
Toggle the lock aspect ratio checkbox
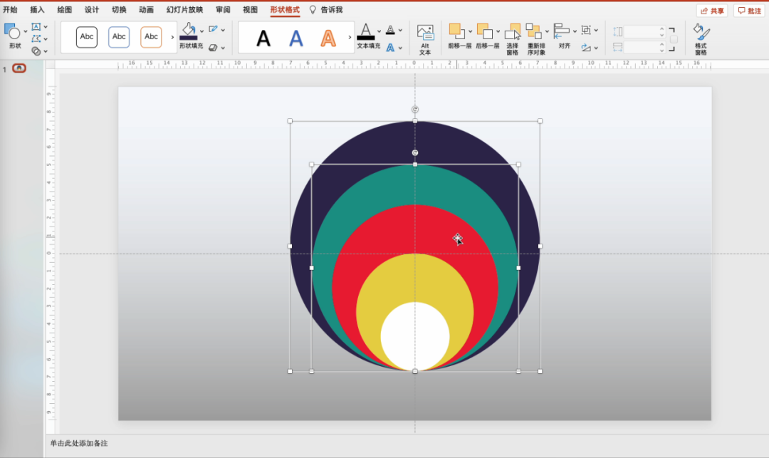pyautogui.click(x=674, y=39)
